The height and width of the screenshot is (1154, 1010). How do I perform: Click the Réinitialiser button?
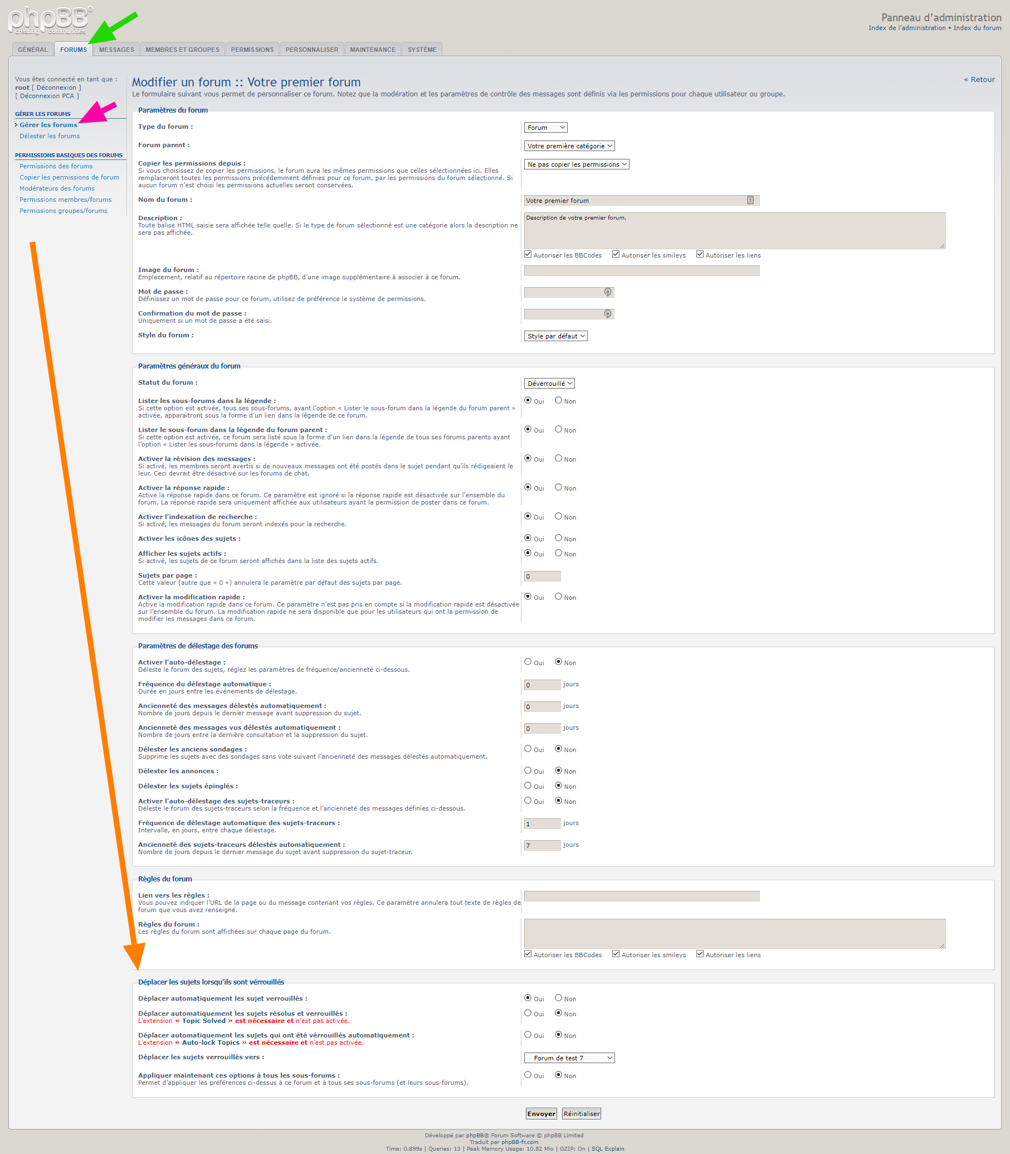tap(581, 1114)
